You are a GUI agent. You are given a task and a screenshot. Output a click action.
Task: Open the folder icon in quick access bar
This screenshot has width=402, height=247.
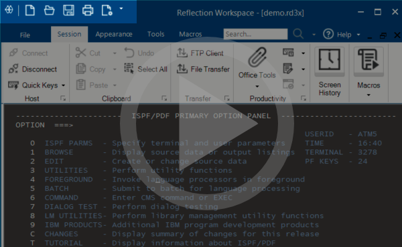(x=49, y=11)
